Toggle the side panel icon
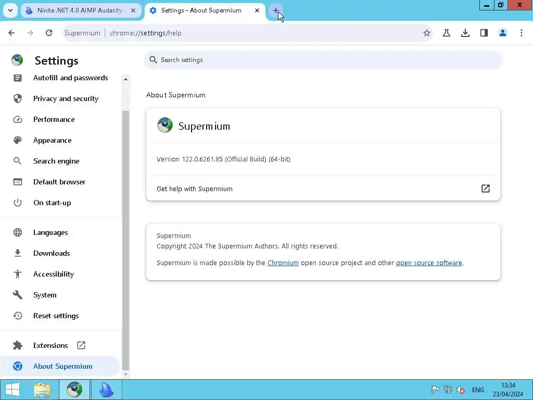 [484, 33]
